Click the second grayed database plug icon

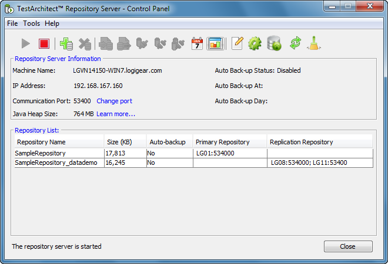coord(160,43)
